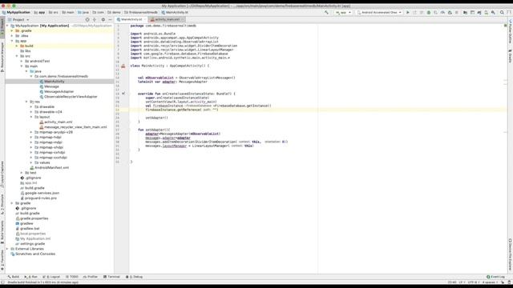Click the MainActivity.kt breadcrumb item
Viewport: 513px width, 288px height.
click(175, 13)
